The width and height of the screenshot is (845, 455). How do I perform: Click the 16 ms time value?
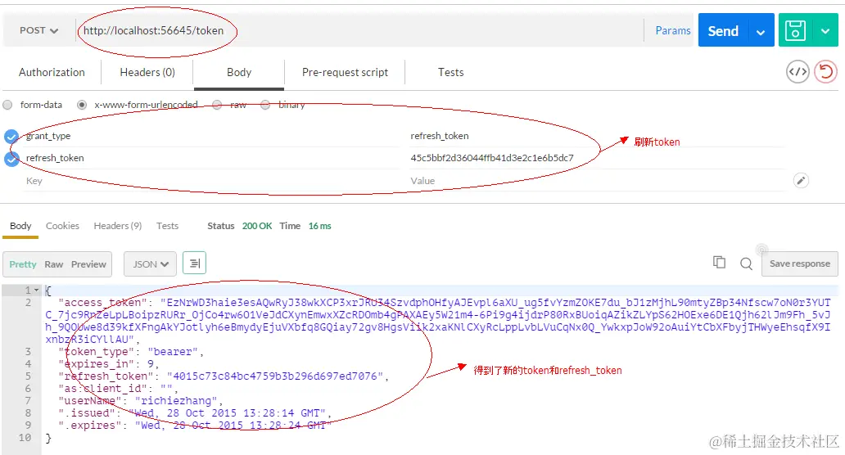[319, 226]
